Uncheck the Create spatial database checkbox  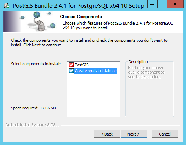point(71,71)
